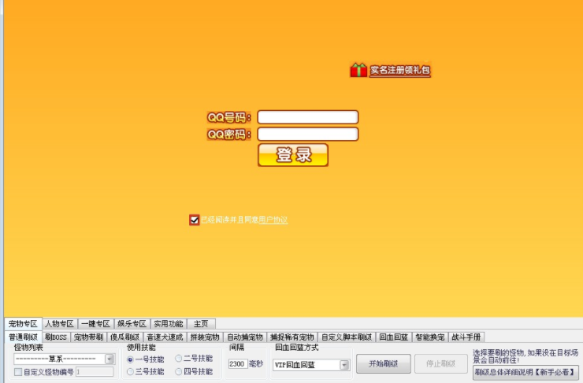Select the 二号技能 radio button
Image resolution: width=583 pixels, height=383 pixels.
tap(179, 359)
